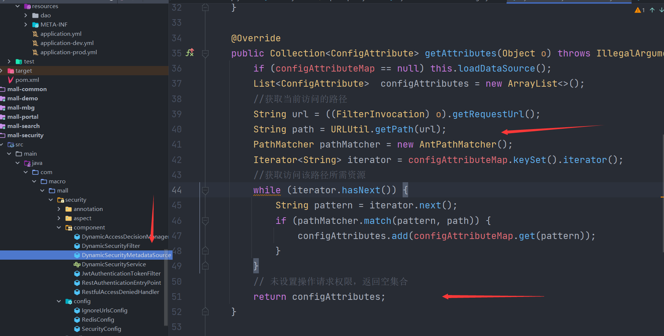Collapse the security package arrow
The height and width of the screenshot is (336, 664).
pos(51,200)
